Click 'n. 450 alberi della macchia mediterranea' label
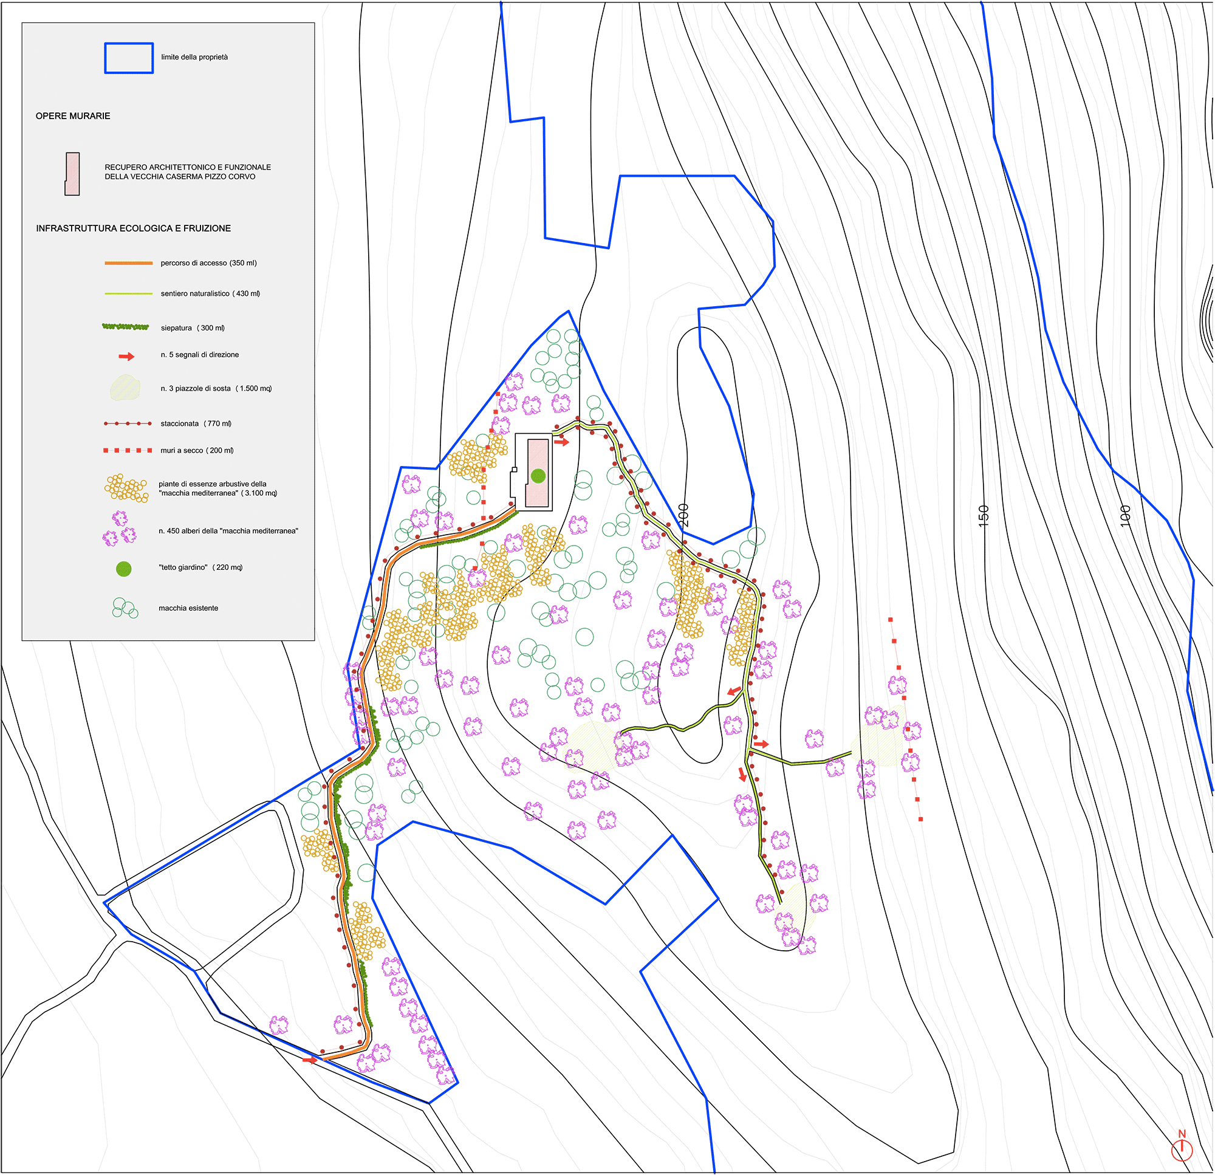The width and height of the screenshot is (1215, 1175). click(x=229, y=532)
